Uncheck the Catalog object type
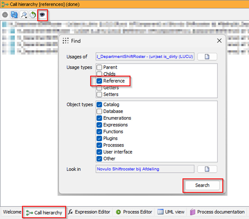The width and height of the screenshot is (249, 219). point(99,105)
